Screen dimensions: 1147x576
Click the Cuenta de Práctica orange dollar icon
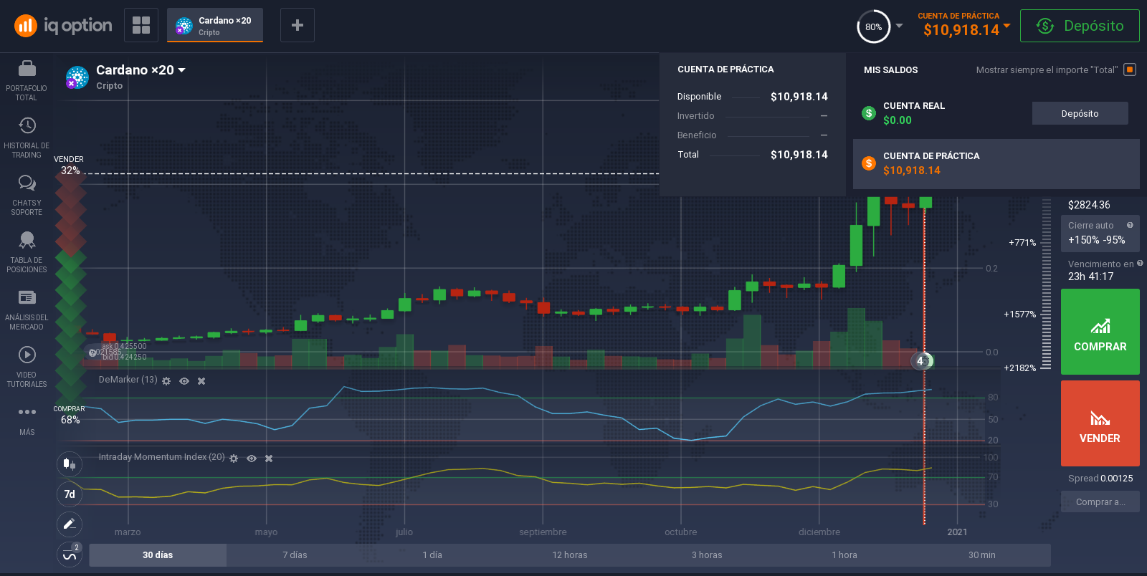pyautogui.click(x=869, y=163)
